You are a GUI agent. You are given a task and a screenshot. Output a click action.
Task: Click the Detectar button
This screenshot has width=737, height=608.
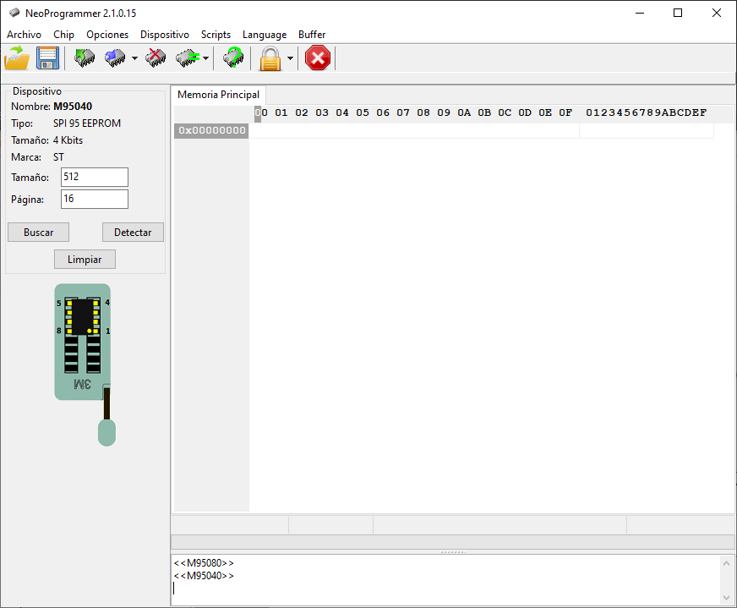tap(133, 233)
